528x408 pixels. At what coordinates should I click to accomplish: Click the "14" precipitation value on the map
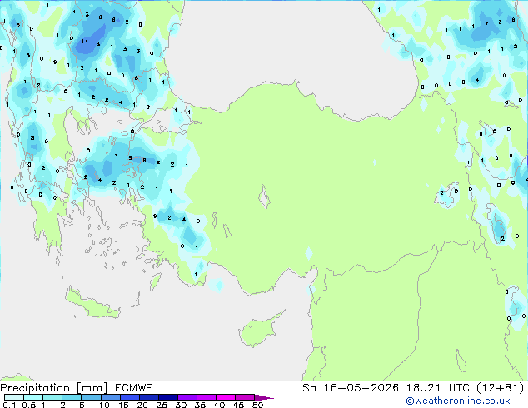point(84,41)
